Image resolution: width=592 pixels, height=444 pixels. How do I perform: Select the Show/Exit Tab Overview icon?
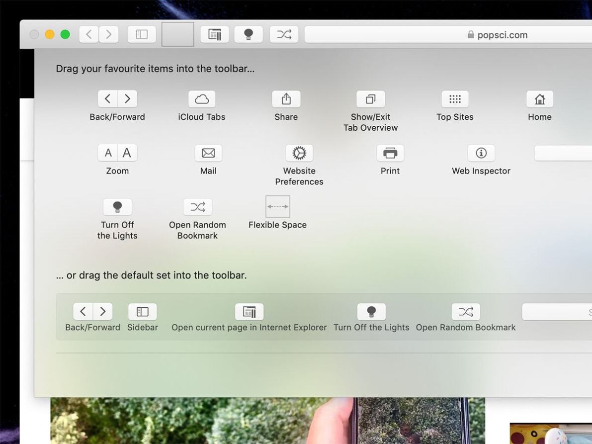click(x=370, y=98)
